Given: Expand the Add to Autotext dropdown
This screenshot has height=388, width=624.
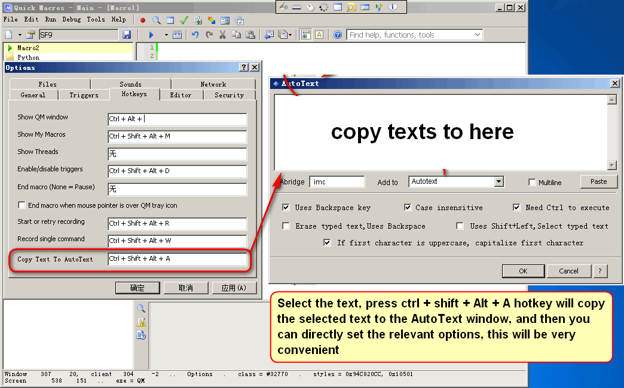Looking at the screenshot, I should pyautogui.click(x=499, y=181).
